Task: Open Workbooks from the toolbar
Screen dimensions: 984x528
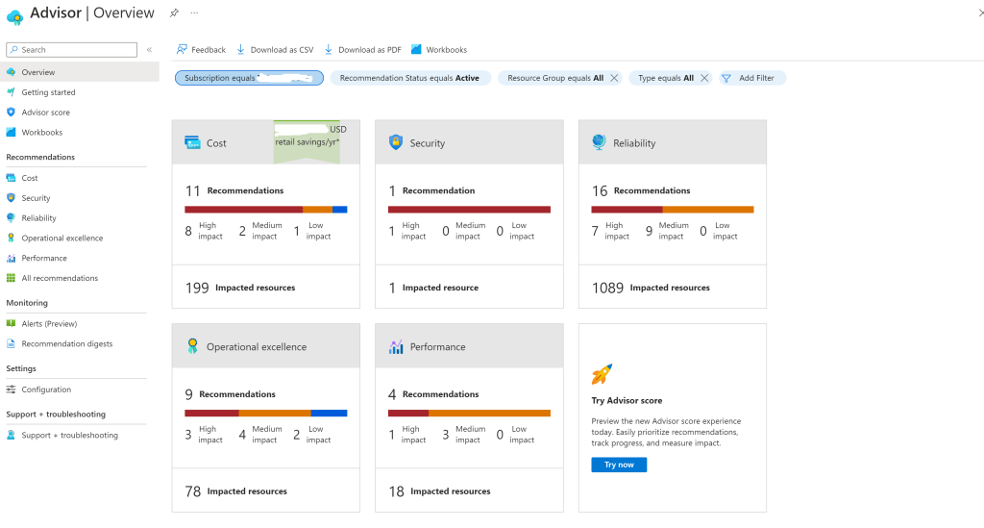Action: [438, 50]
